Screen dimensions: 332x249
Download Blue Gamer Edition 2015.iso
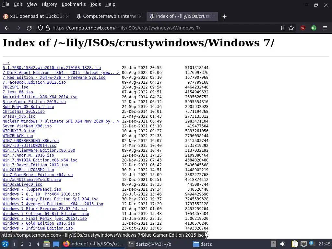click(34, 102)
